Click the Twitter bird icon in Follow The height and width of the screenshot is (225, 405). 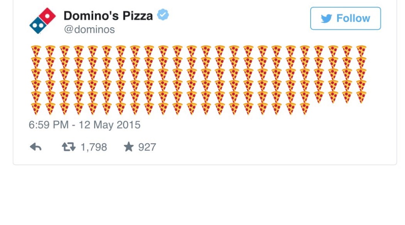(326, 18)
